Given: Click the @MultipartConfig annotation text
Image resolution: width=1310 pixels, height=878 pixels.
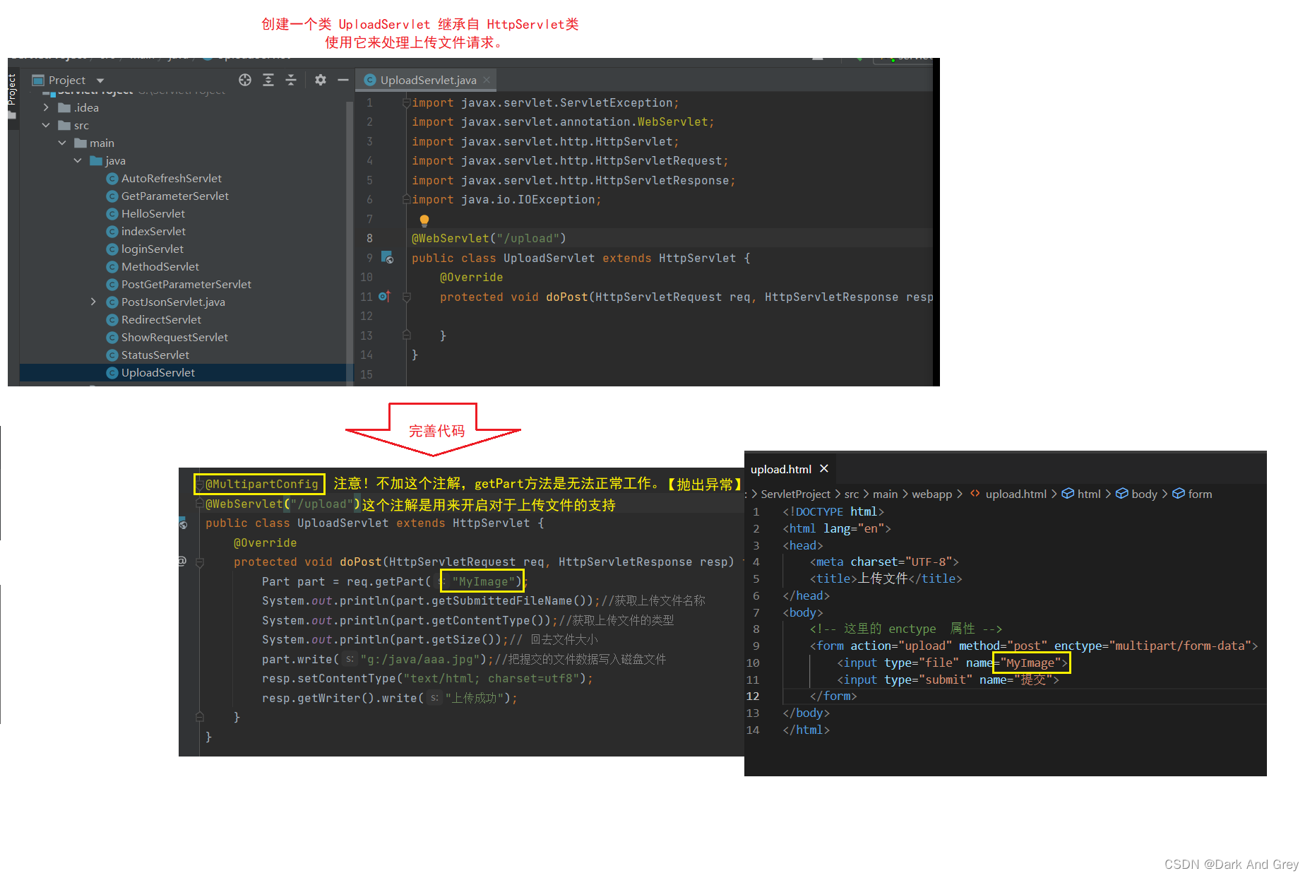Looking at the screenshot, I should point(261,484).
